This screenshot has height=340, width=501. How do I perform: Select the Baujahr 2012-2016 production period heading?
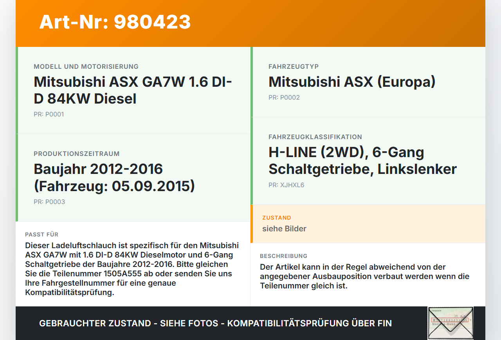[x=114, y=177]
